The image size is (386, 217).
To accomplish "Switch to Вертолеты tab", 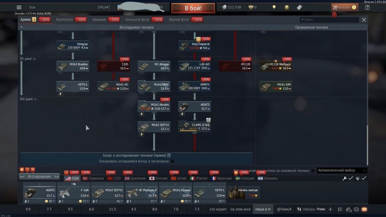I will (64, 20).
